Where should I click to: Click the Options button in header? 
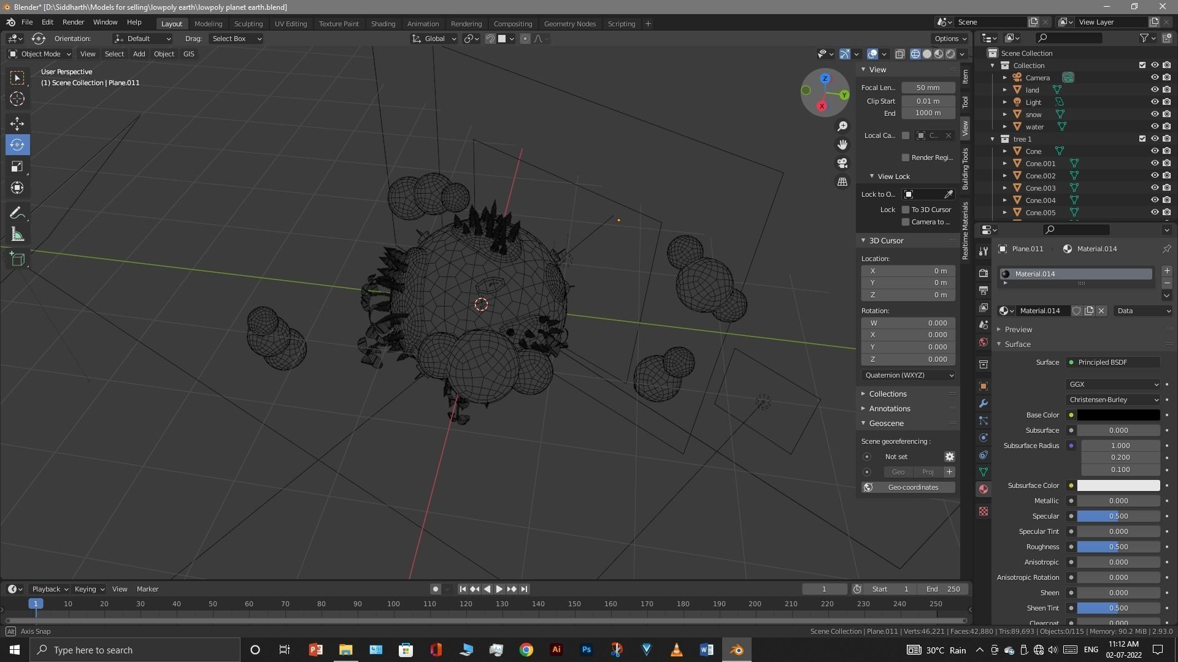pos(950,39)
